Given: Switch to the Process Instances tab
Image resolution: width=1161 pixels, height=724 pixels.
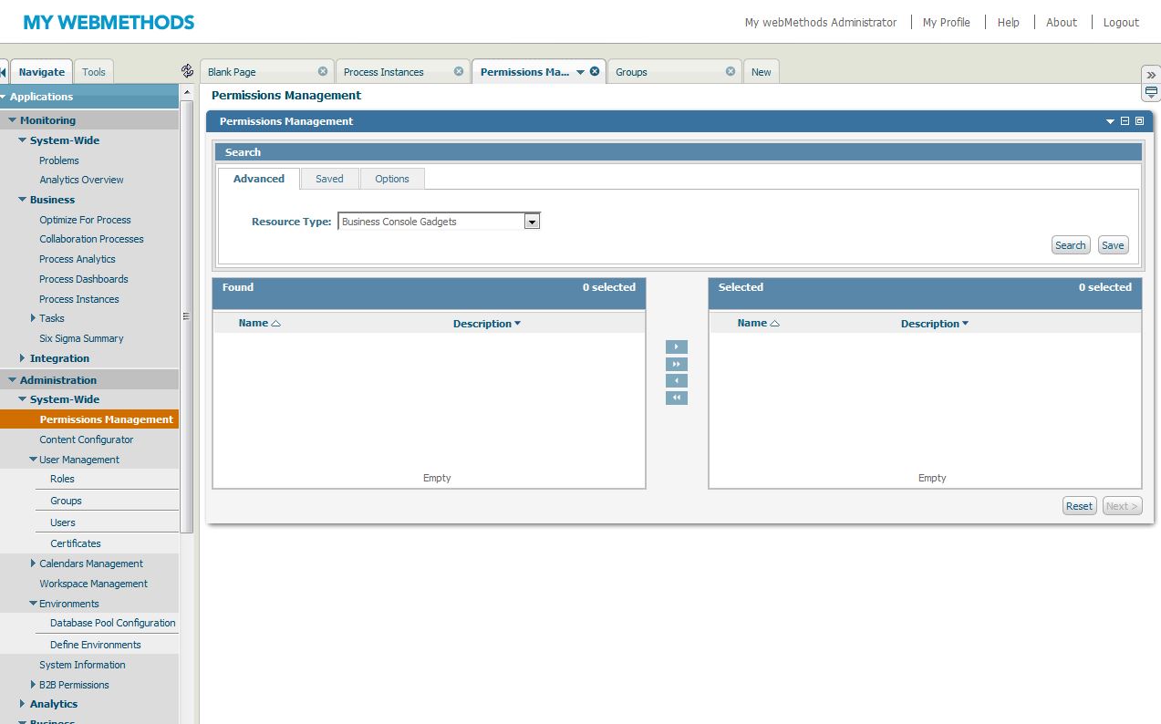Looking at the screenshot, I should 384,72.
